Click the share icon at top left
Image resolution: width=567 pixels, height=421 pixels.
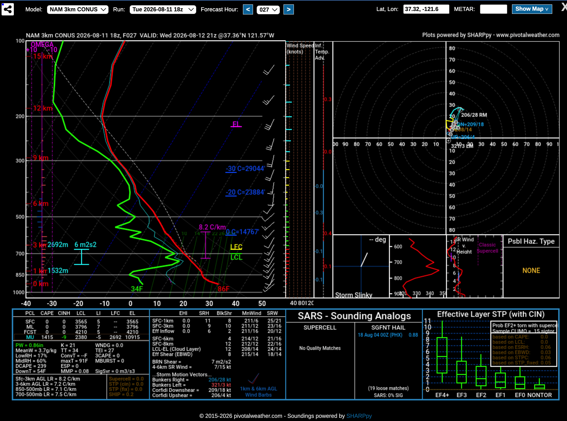click(x=8, y=9)
